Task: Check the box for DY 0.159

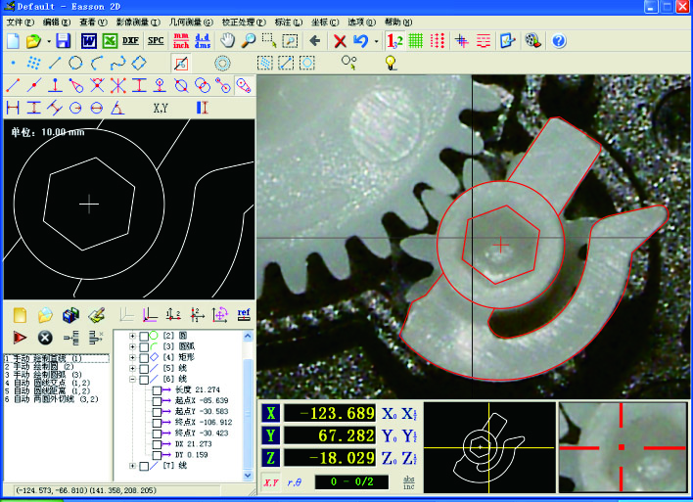Action: 157,454
